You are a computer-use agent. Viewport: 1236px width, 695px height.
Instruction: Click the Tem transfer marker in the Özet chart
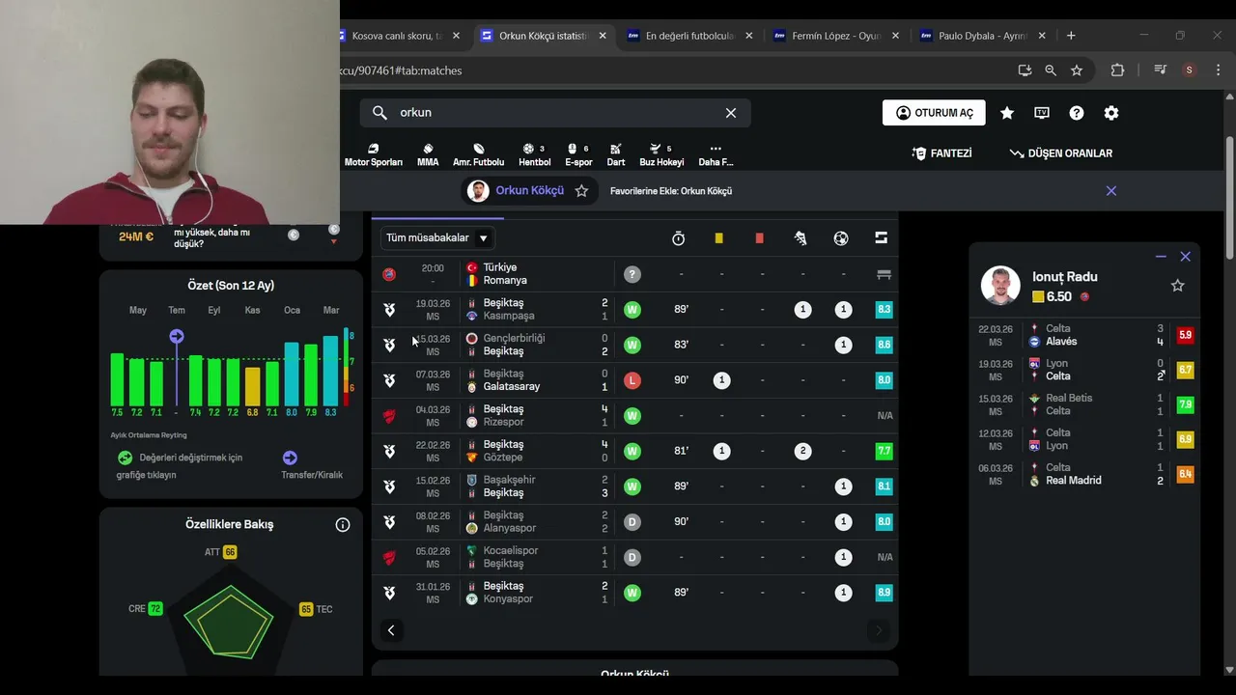click(176, 336)
